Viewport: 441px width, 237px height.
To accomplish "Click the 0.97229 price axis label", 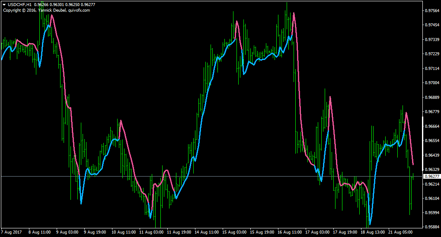I will [x=432, y=54].
